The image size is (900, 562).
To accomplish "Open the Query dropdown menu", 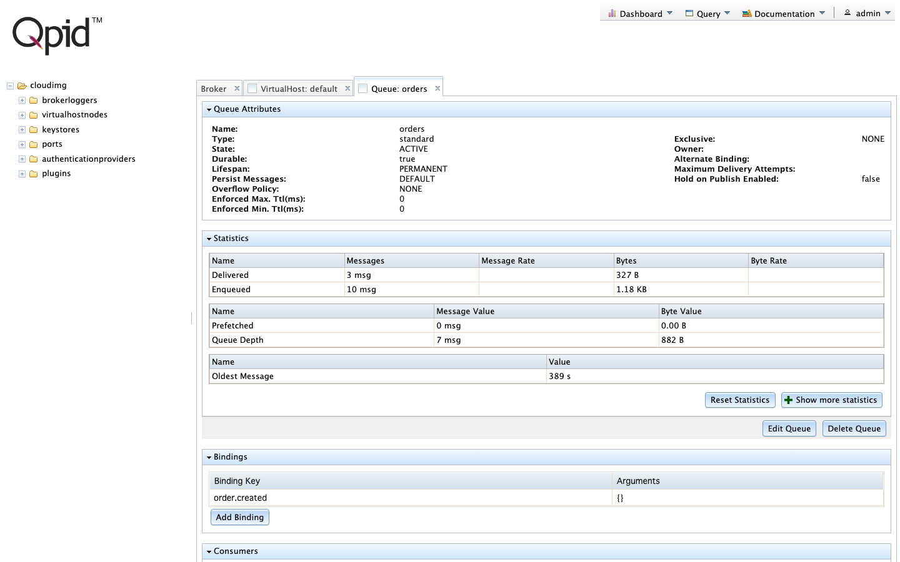I will tap(707, 13).
